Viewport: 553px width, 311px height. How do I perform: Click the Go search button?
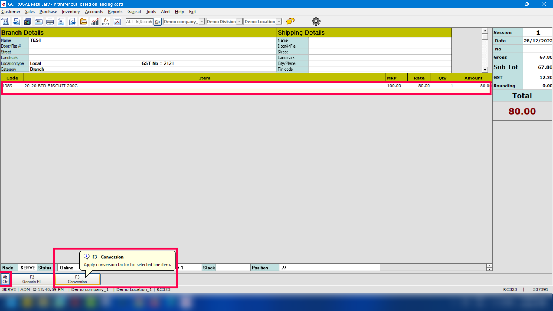pyautogui.click(x=157, y=22)
